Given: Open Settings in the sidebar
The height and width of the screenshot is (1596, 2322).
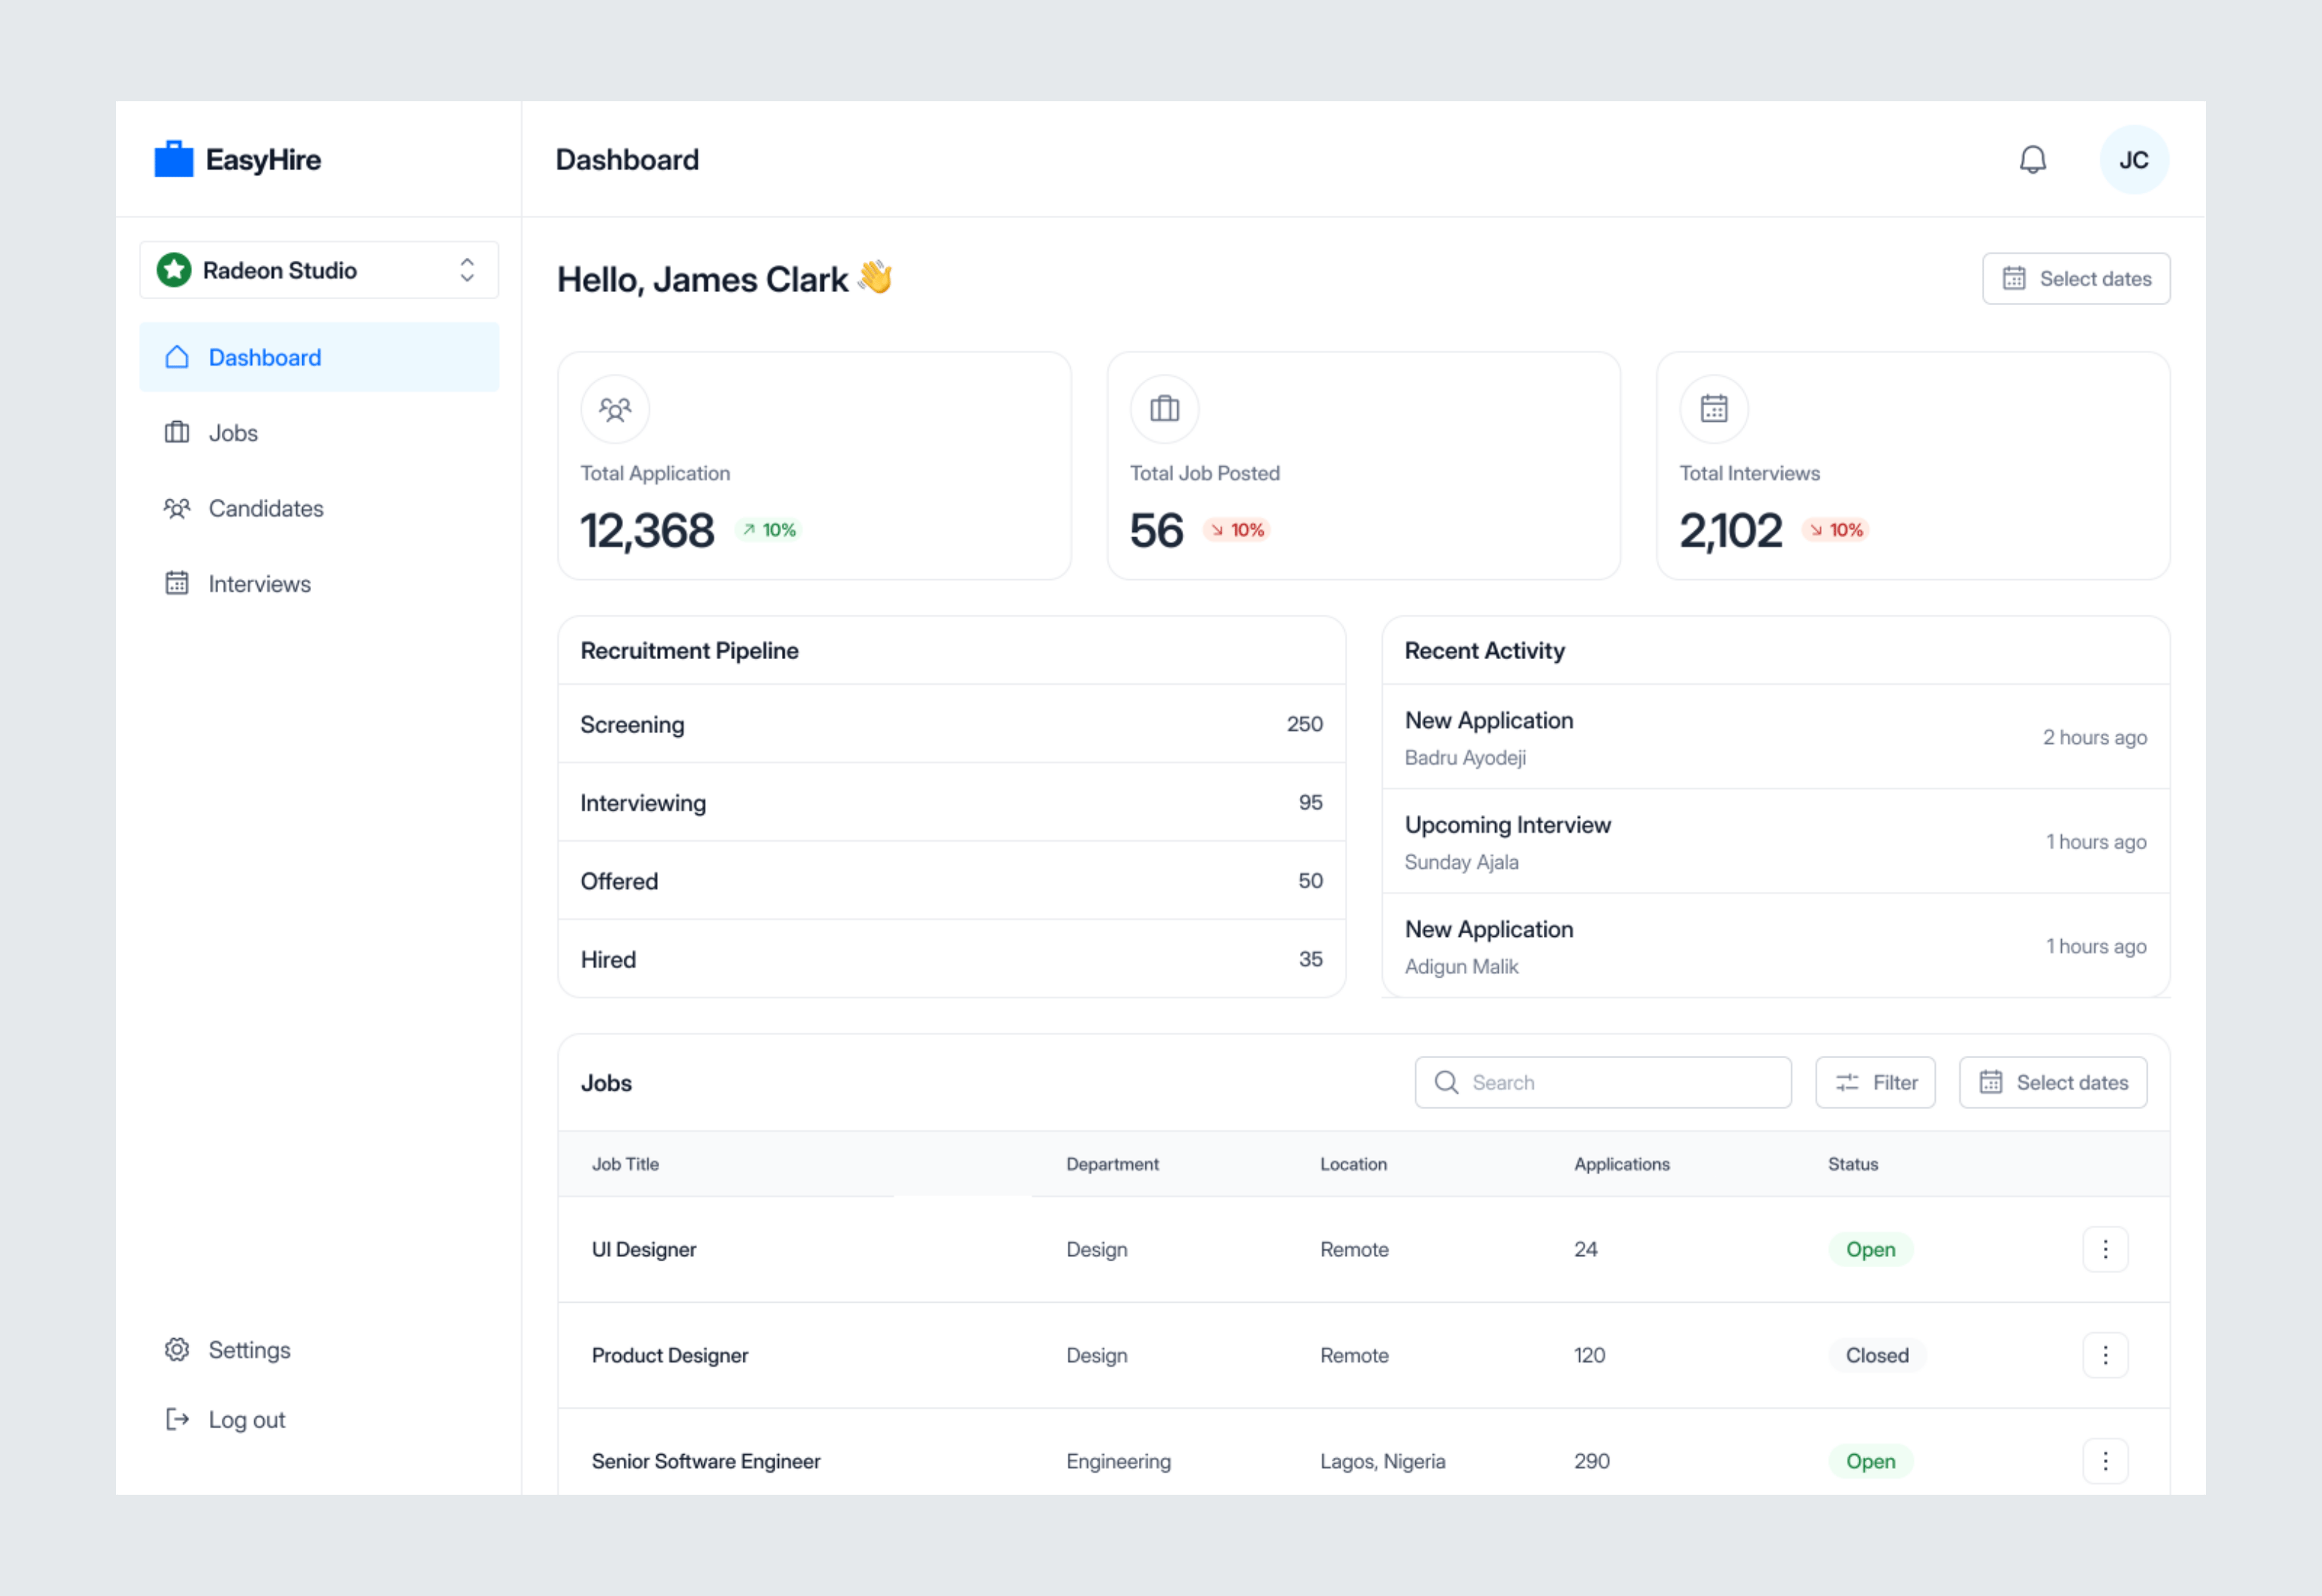Looking at the screenshot, I should (319, 1350).
